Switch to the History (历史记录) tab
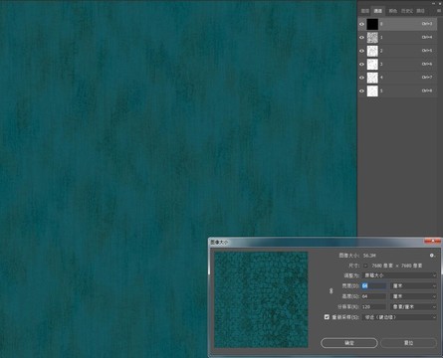443x358 pixels. coord(407,11)
